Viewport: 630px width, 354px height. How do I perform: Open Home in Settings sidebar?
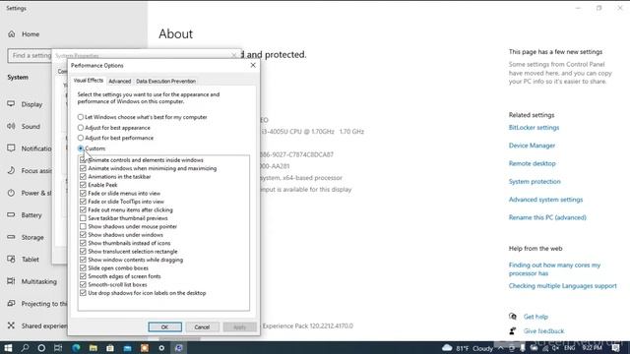tap(24, 34)
